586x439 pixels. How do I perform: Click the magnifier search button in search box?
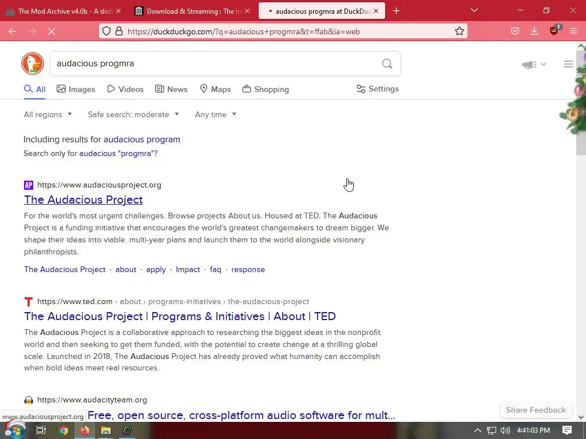[387, 63]
